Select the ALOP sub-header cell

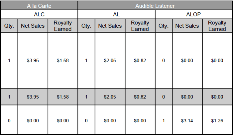coord(193,14)
